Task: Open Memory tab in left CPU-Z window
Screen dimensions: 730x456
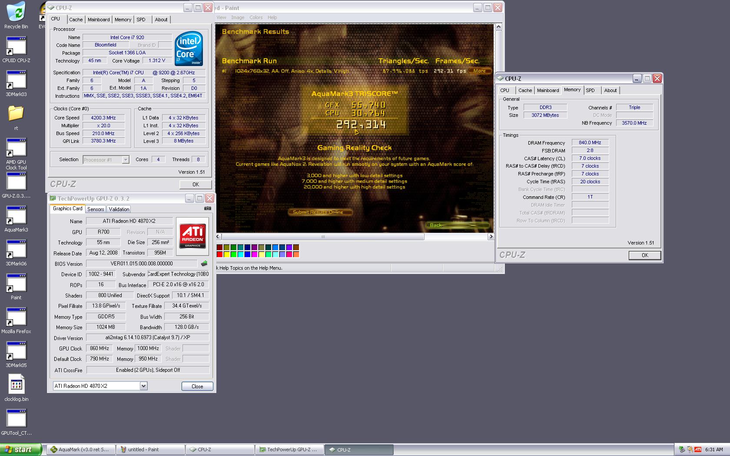Action: [123, 20]
